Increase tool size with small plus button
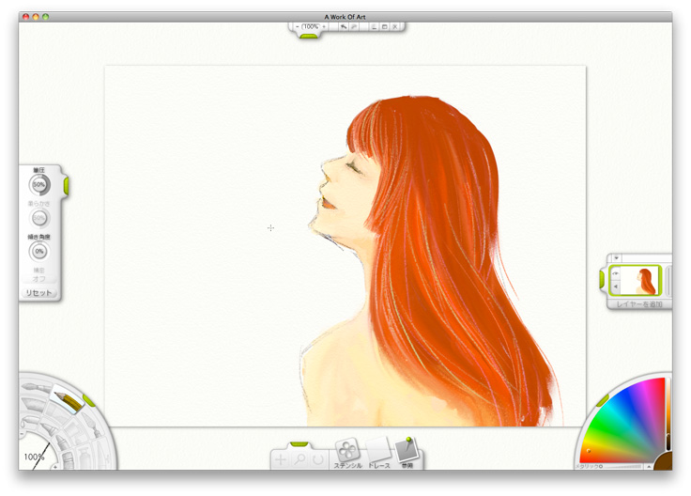The width and height of the screenshot is (691, 496). 55,467
